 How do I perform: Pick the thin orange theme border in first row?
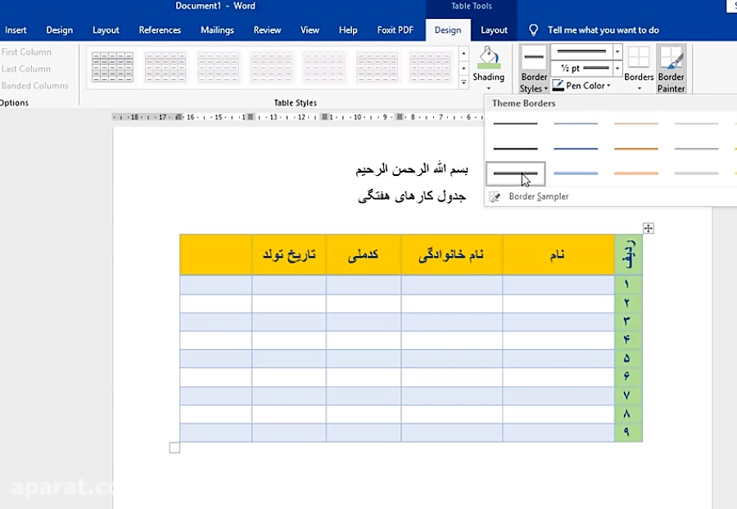[x=636, y=124]
